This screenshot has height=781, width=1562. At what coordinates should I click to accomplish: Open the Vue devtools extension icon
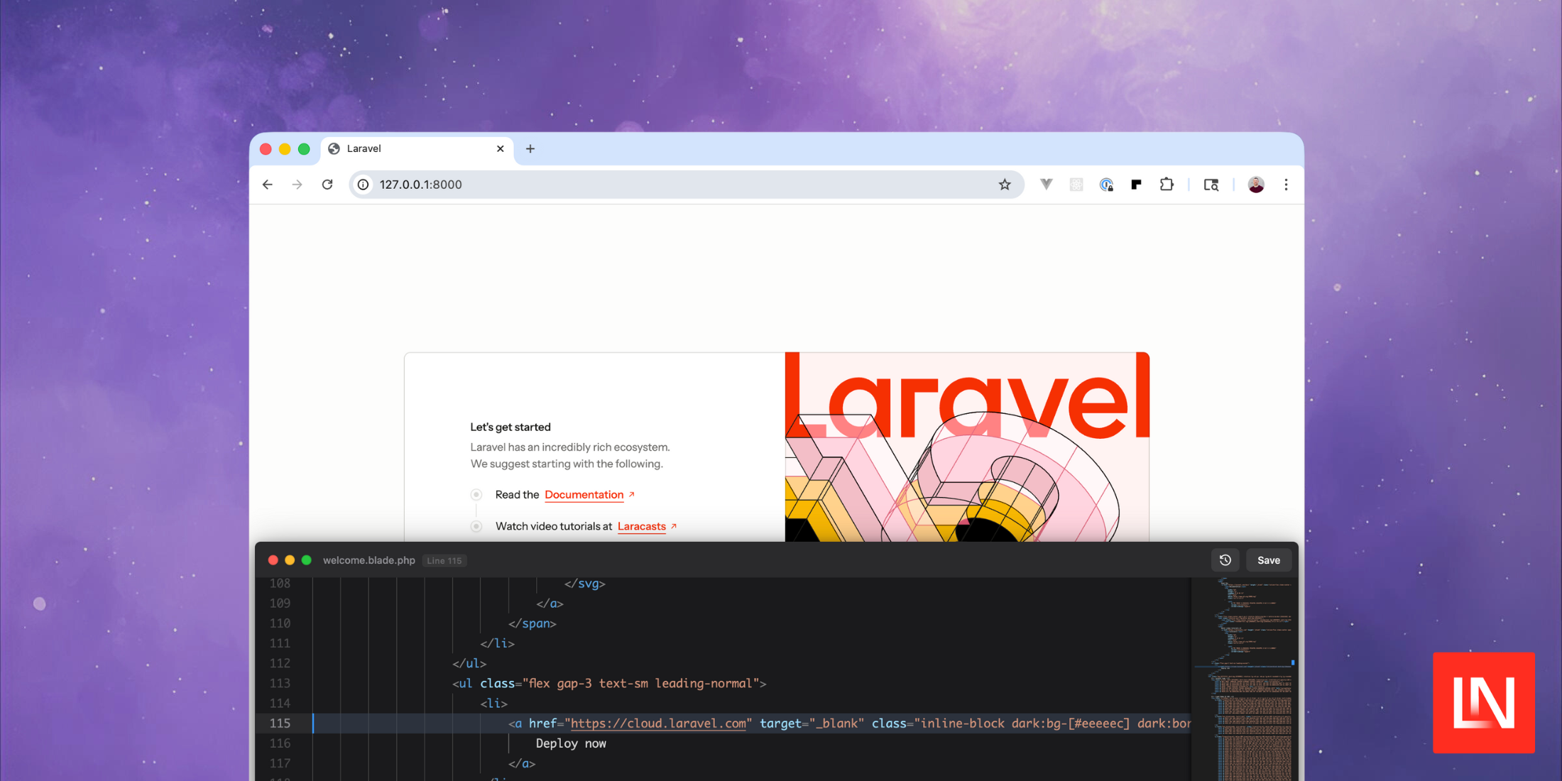[x=1046, y=184]
